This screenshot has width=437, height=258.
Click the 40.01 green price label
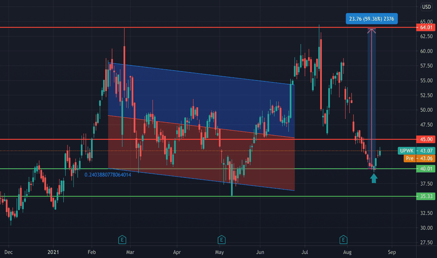coord(426,169)
